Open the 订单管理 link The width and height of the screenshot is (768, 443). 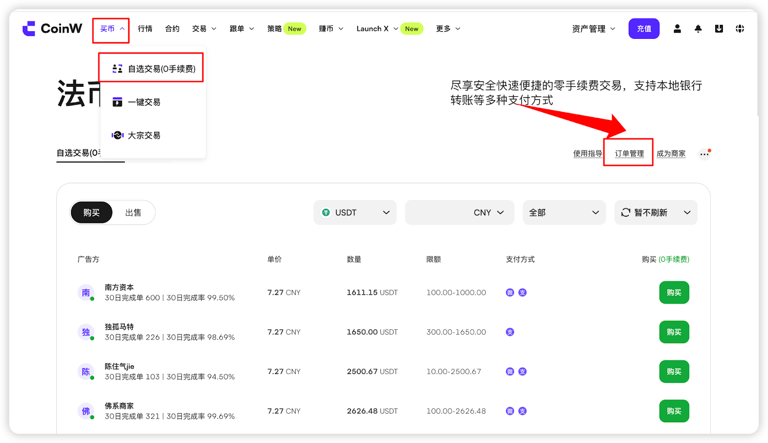(629, 153)
